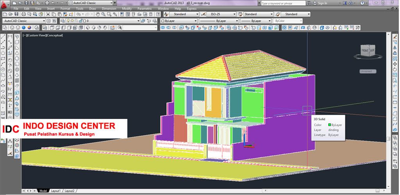Select the Circle draw tool
The width and height of the screenshot is (400, 195).
pyautogui.click(x=3, y=69)
